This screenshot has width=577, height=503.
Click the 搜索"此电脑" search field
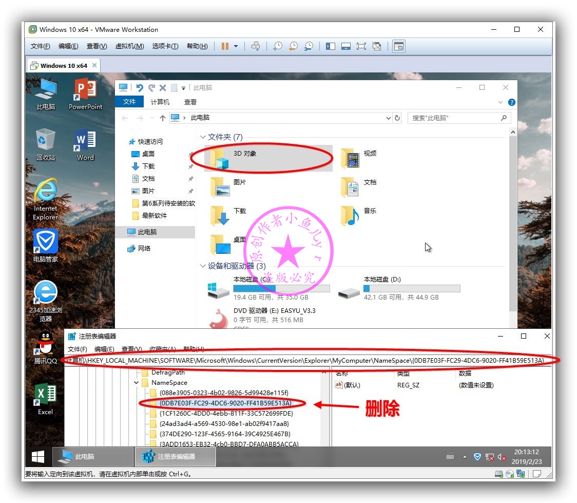459,118
